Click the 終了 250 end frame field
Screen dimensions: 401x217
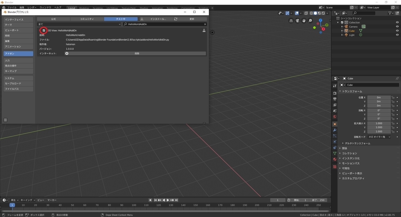click(318, 200)
